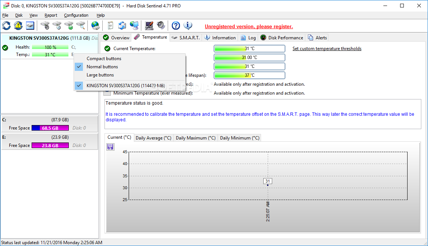
Task: Open the Configuration menu
Action: [x=76, y=15]
